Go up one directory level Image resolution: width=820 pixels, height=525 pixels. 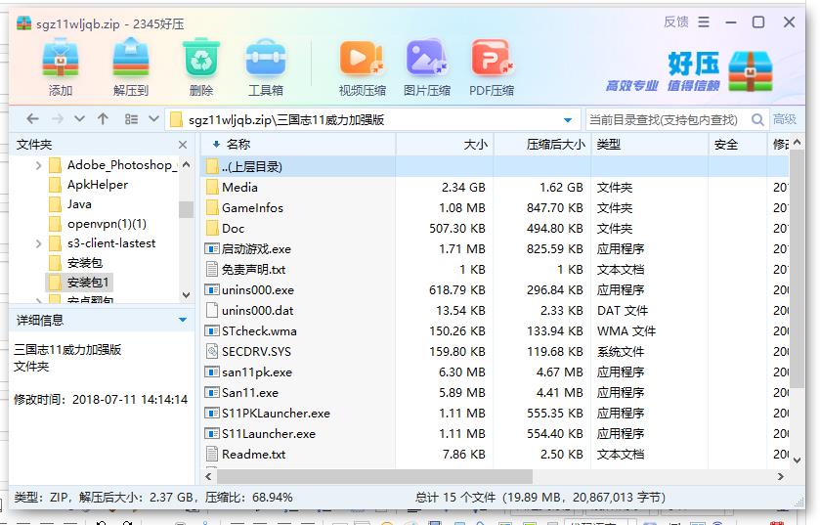[103, 119]
